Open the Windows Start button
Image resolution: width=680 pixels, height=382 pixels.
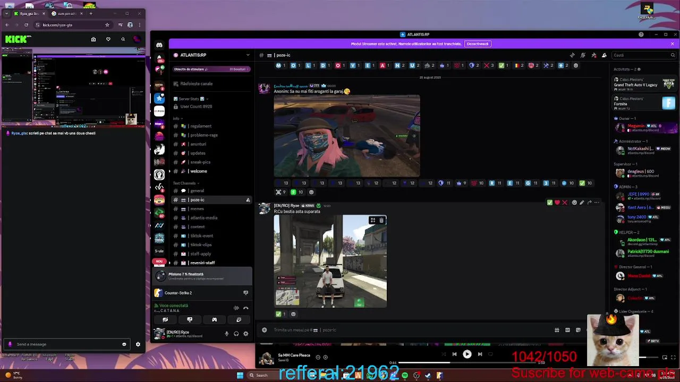(x=240, y=376)
